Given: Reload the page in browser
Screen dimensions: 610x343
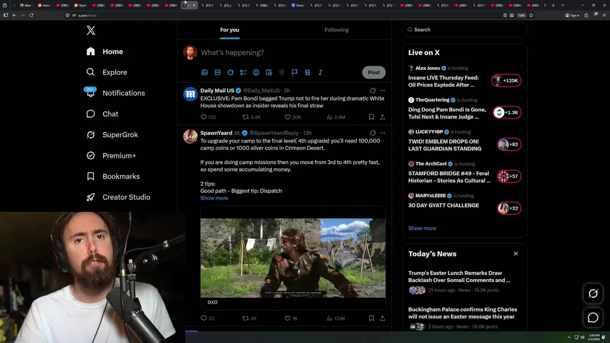Looking at the screenshot, I should pyautogui.click(x=31, y=15).
